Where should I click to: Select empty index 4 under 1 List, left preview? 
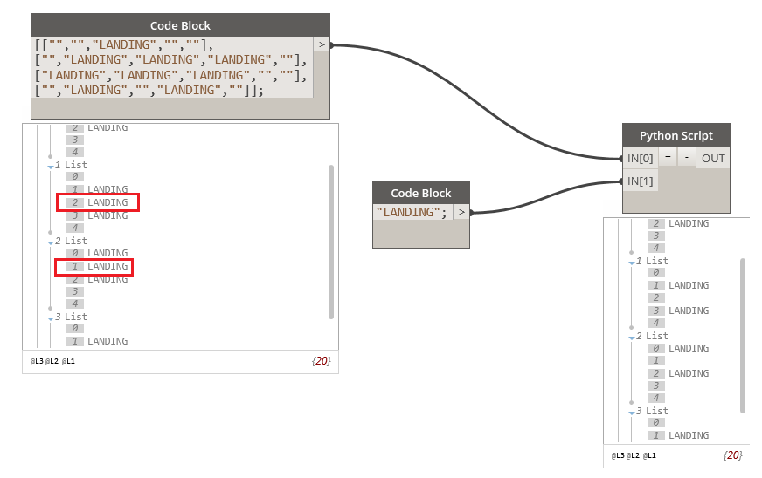tap(75, 228)
